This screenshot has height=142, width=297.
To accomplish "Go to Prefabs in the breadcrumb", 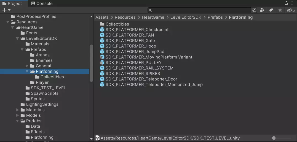I will pyautogui.click(x=215, y=17).
